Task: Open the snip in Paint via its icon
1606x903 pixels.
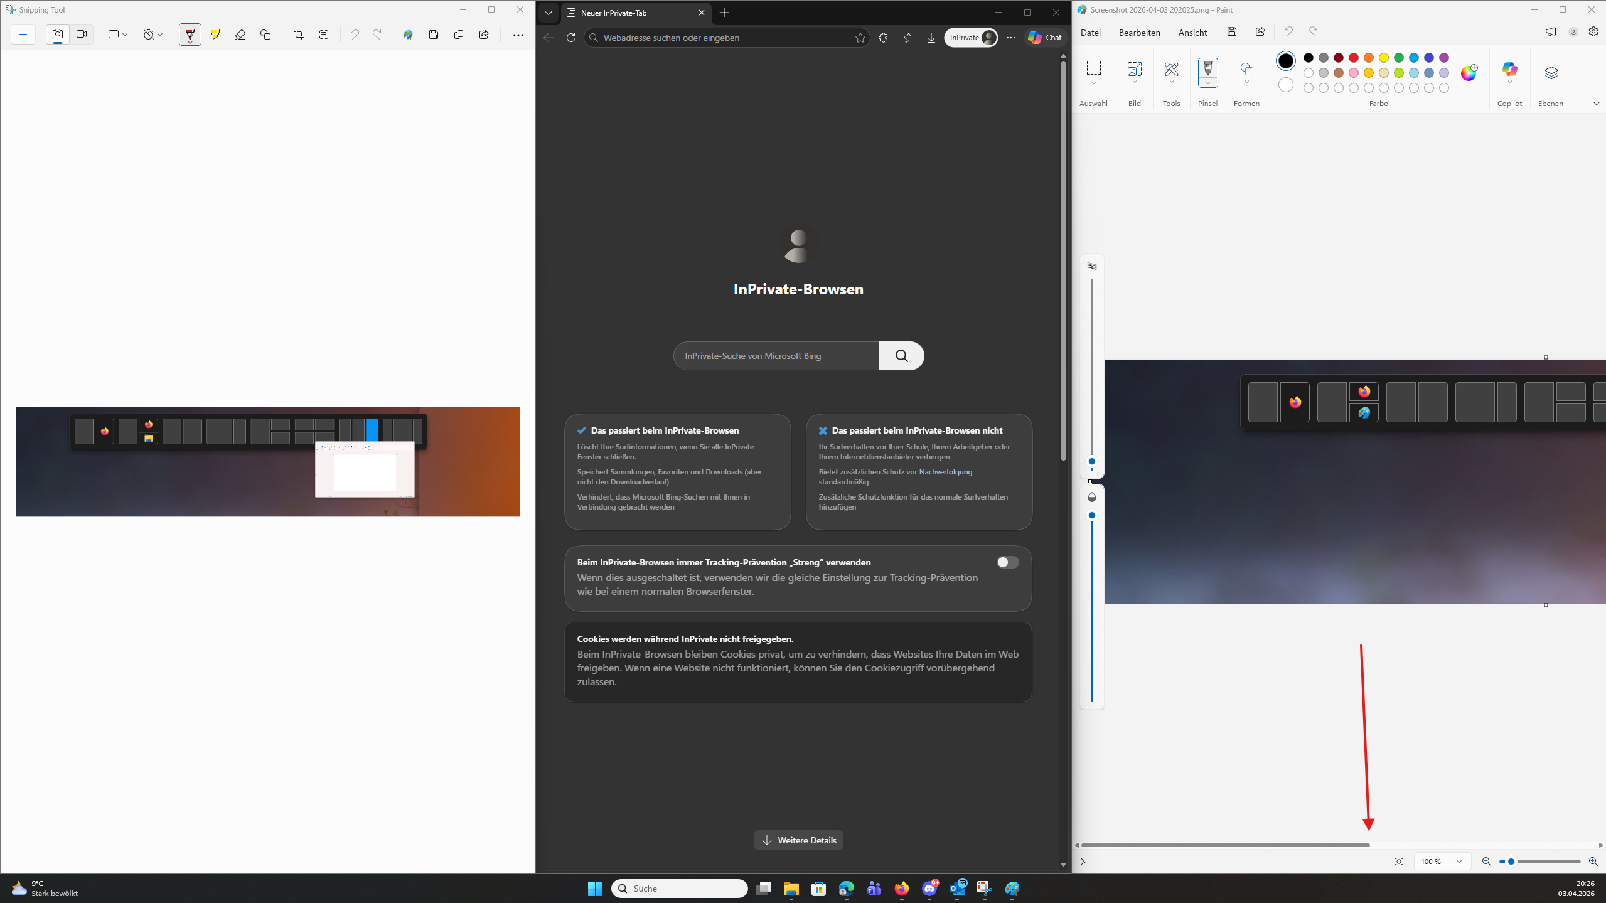Action: click(x=408, y=35)
